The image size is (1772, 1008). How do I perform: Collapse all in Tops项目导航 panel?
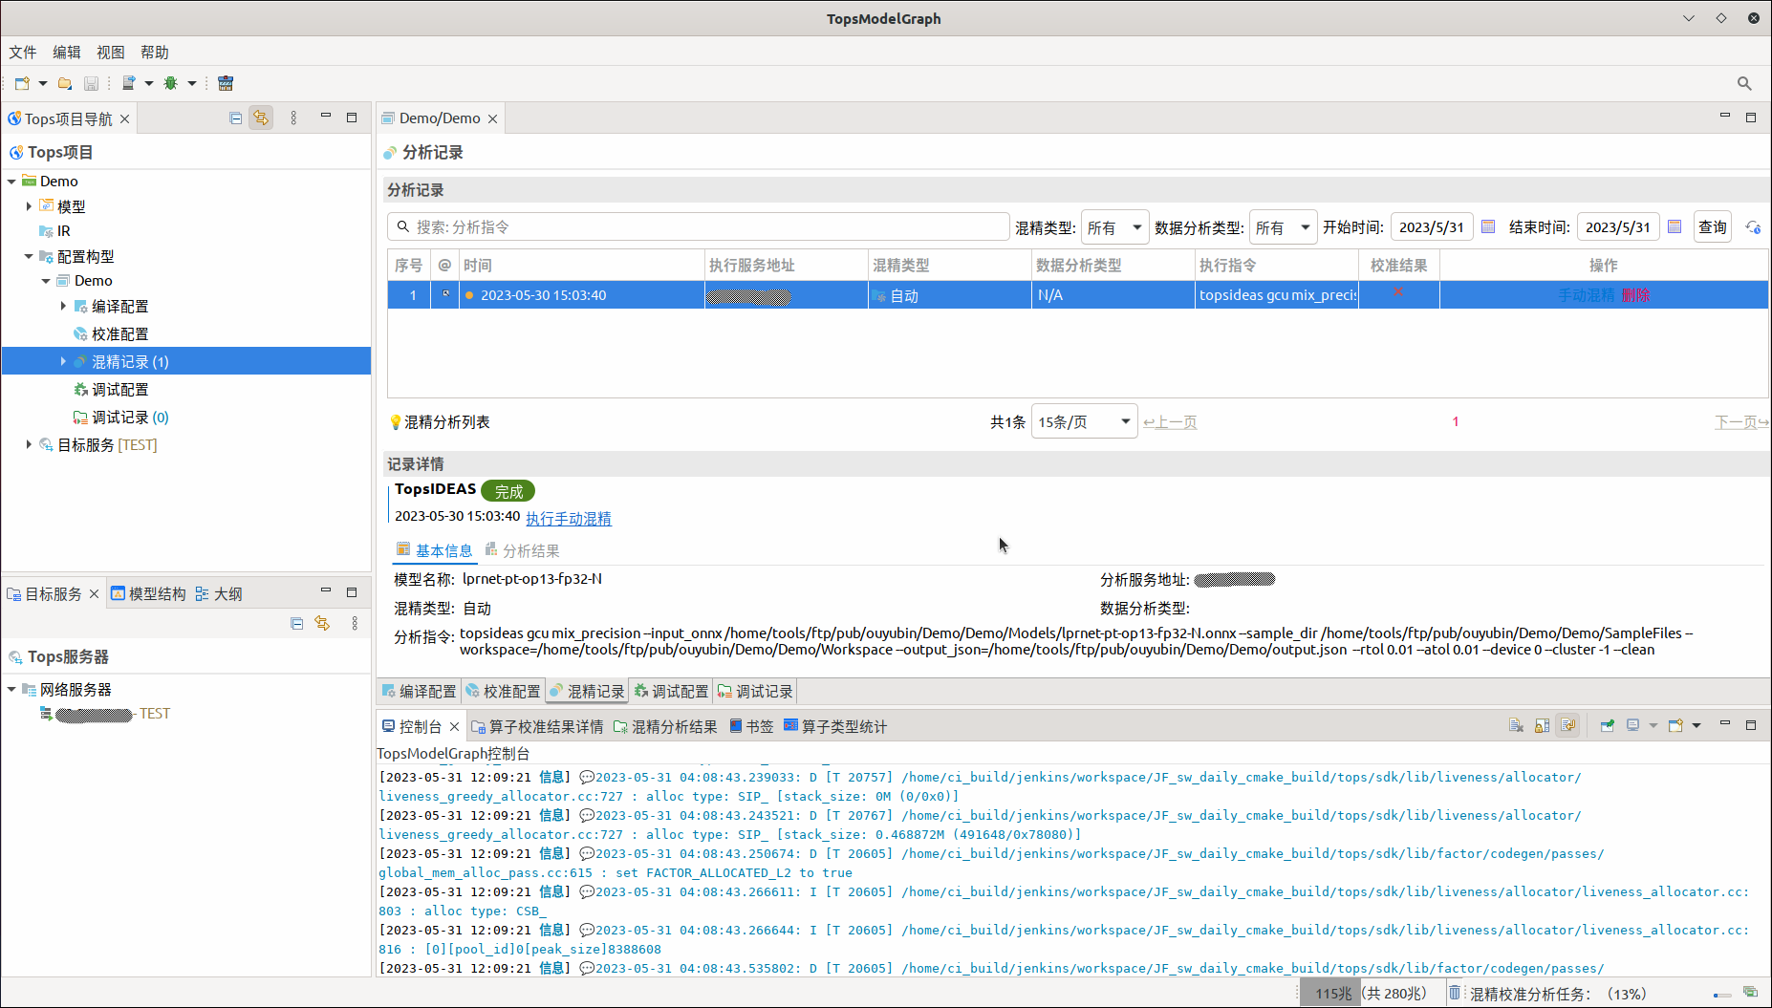(x=236, y=118)
